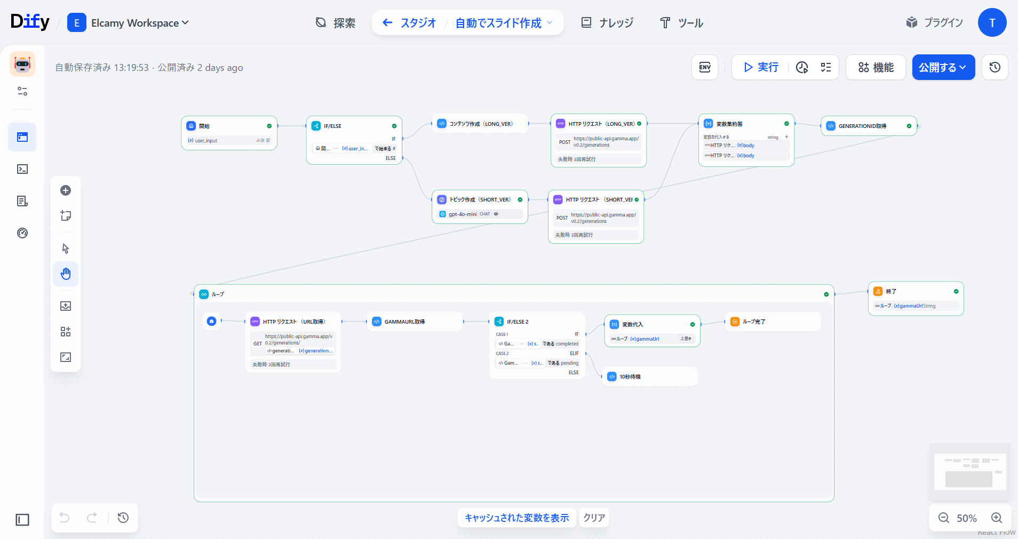Go to the 探索 tab
This screenshot has width=1018, height=539.
click(x=336, y=23)
